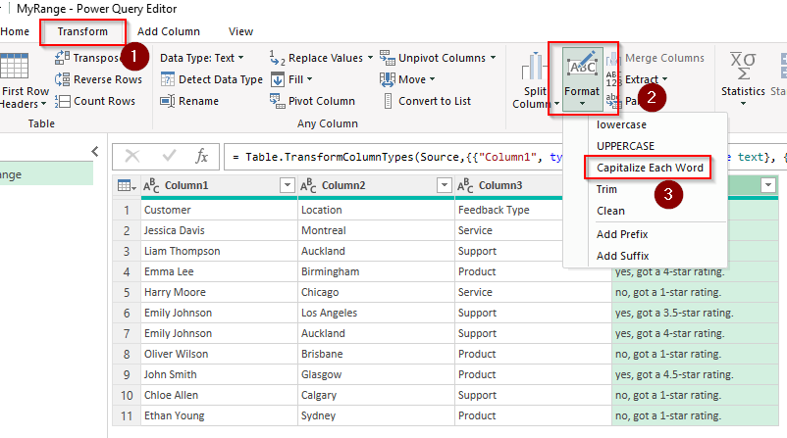Switch to the Home tab

coord(15,31)
